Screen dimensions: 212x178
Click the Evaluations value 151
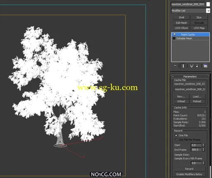(x=203, y=119)
